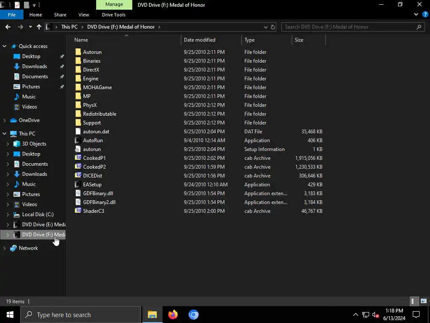Switch to the View ribbon tab
This screenshot has width=430, height=323.
pyautogui.click(x=84, y=15)
